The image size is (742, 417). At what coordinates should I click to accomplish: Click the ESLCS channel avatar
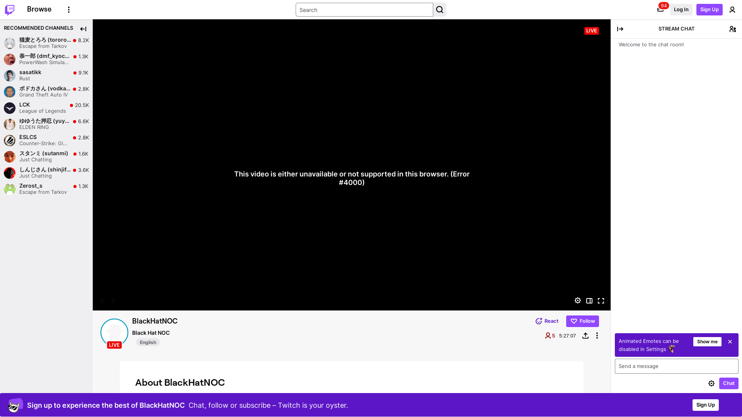click(x=10, y=140)
